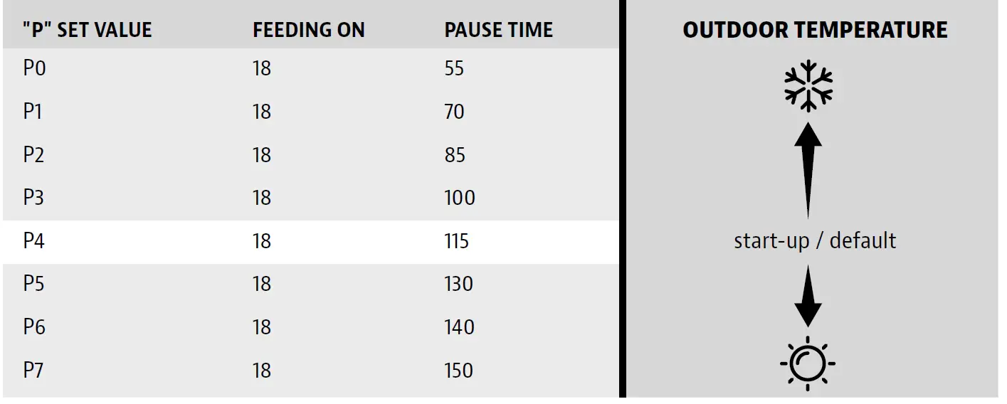Image resolution: width=1007 pixels, height=404 pixels.
Task: Click pause time value 150 for P7
Action: (458, 370)
